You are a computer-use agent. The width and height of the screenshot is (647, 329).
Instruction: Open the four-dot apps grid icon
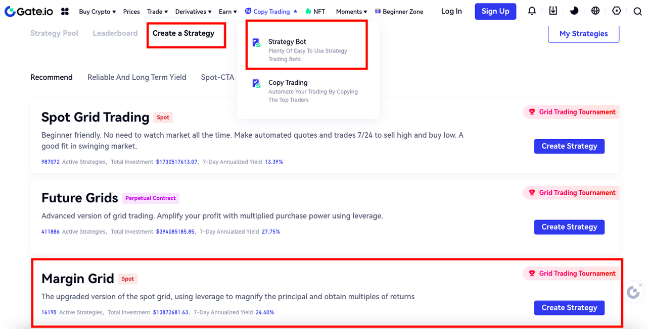(x=65, y=12)
